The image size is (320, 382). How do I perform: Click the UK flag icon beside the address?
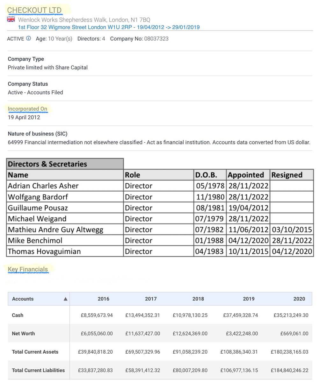point(11,19)
